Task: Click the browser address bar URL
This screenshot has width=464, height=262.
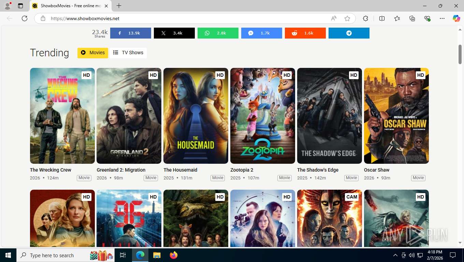Action: [x=85, y=18]
